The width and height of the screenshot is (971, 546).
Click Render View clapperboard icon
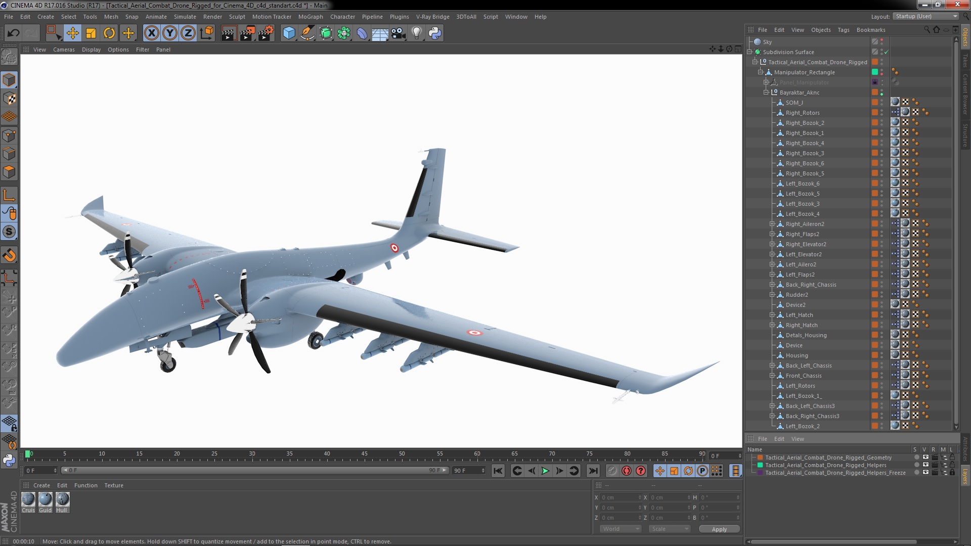(229, 33)
